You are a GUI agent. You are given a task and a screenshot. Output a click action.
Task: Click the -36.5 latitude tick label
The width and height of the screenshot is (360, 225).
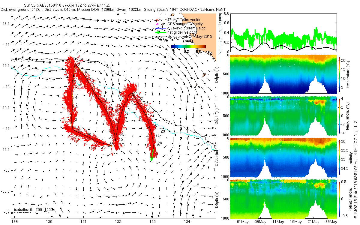pyautogui.click(x=5, y=191)
